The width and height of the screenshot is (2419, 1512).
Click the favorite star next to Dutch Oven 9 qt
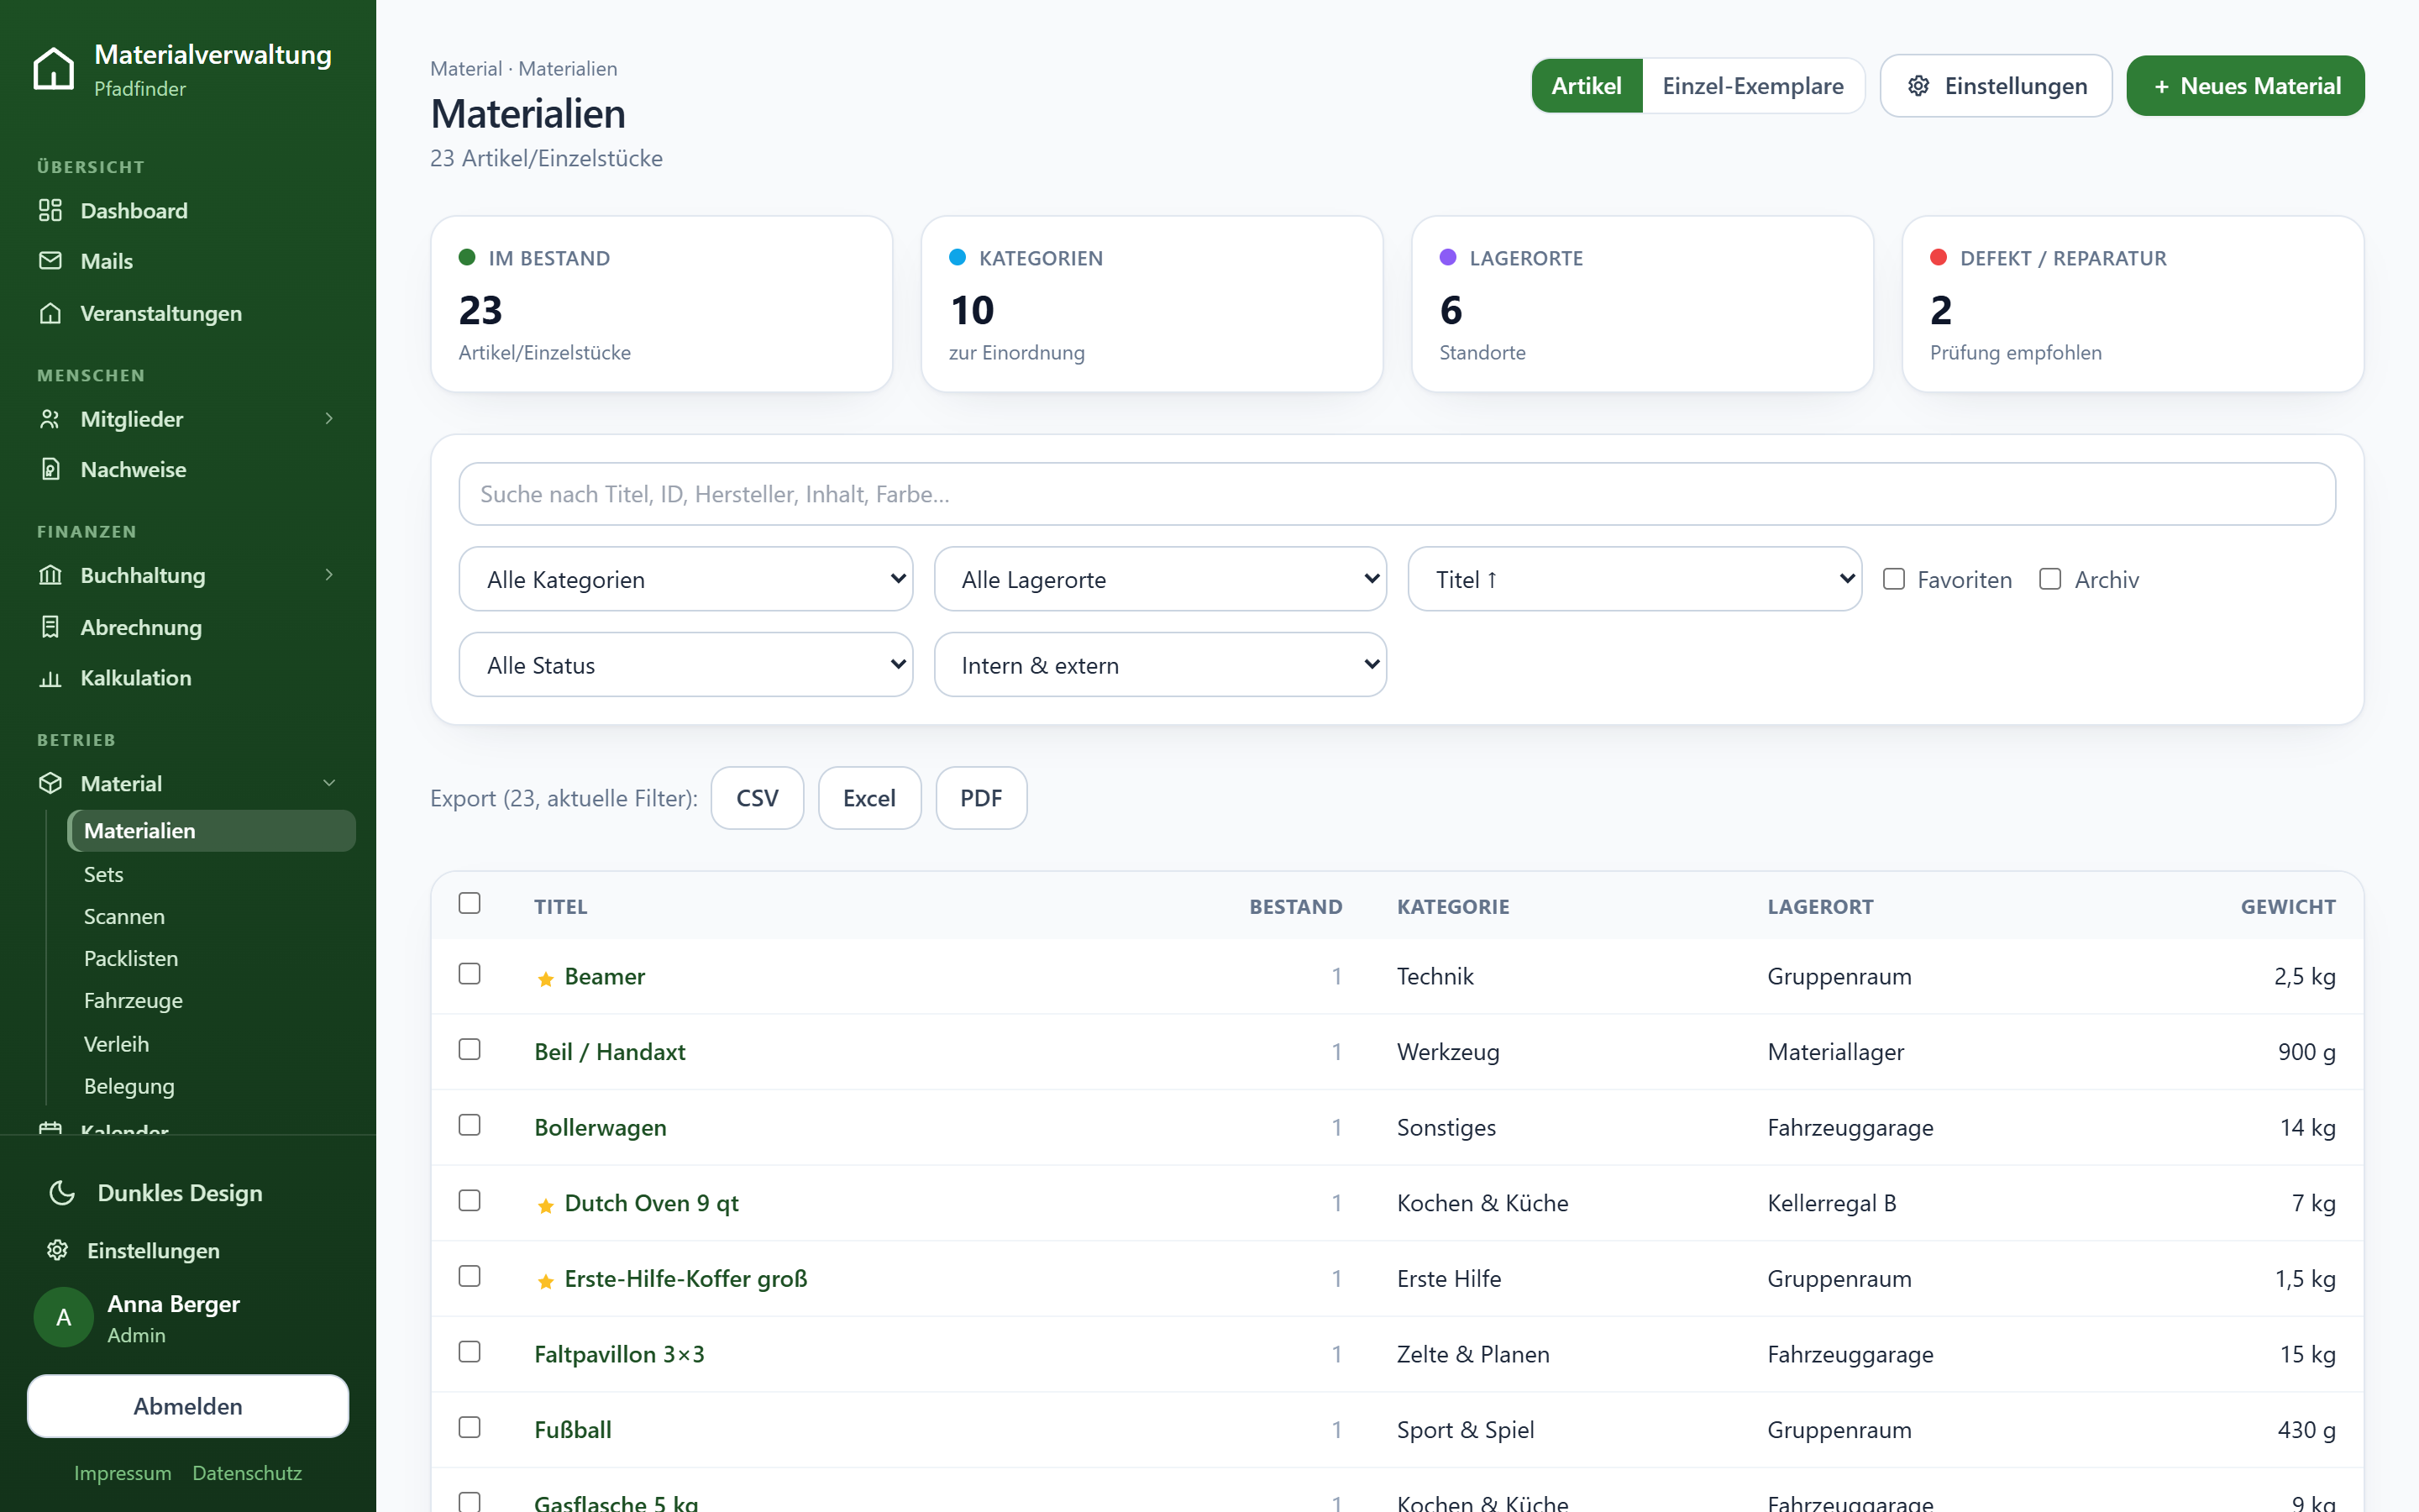coord(546,1205)
